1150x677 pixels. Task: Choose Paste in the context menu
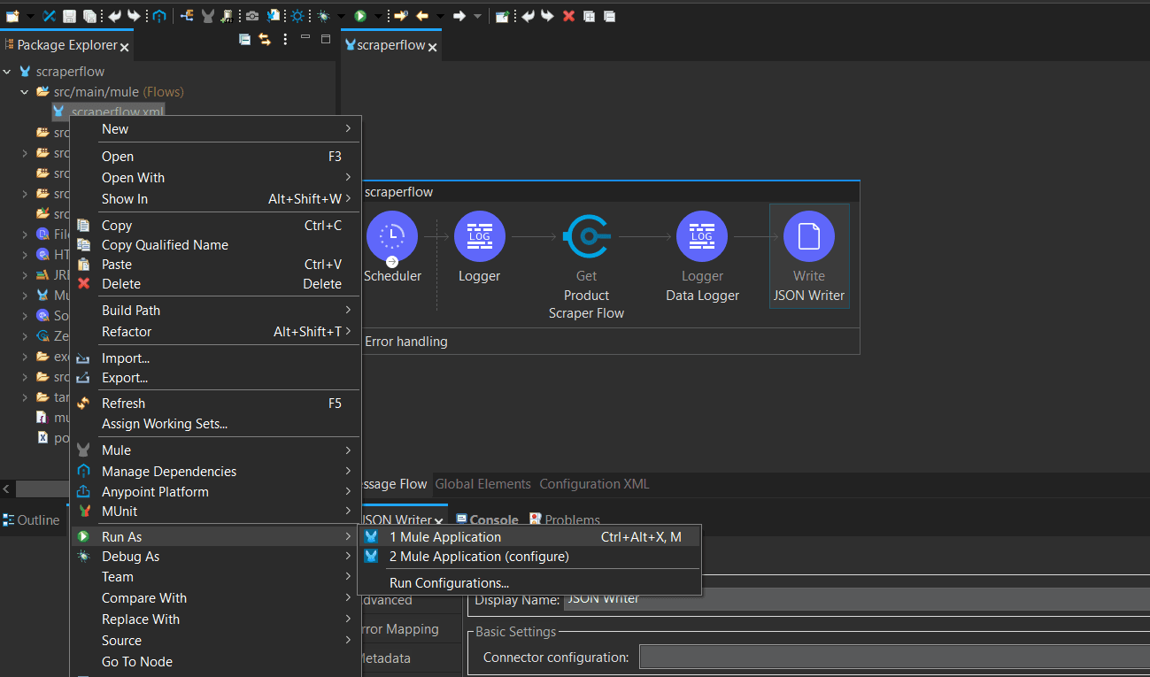[217, 265]
